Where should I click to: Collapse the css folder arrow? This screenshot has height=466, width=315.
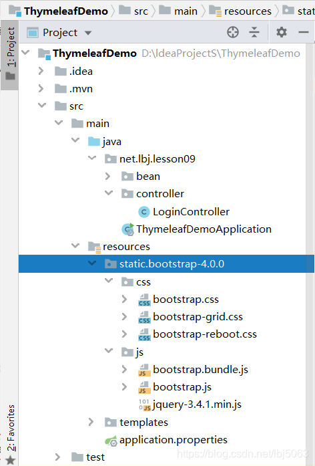(x=109, y=281)
